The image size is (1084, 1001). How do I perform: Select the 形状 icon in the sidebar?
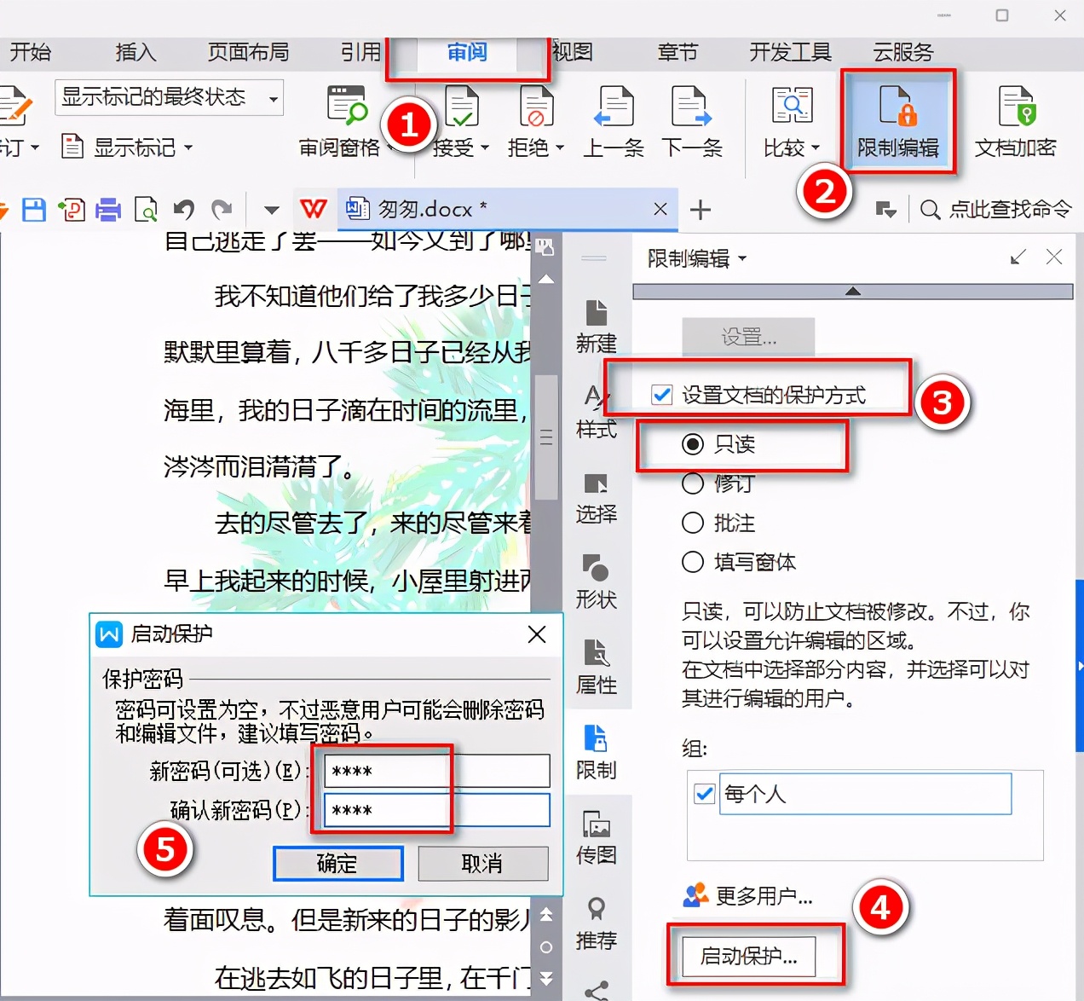click(x=596, y=578)
